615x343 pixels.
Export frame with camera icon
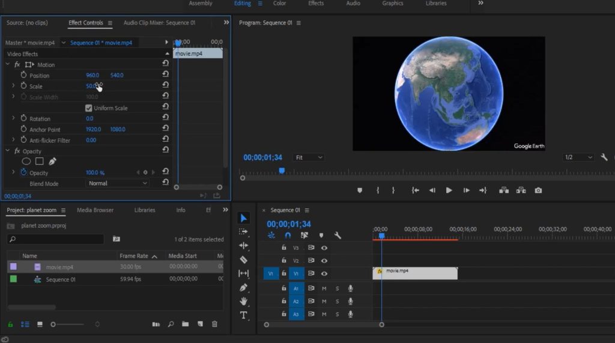click(x=538, y=190)
